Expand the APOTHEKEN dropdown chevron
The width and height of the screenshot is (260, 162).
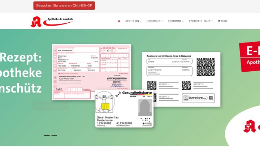pos(140,21)
